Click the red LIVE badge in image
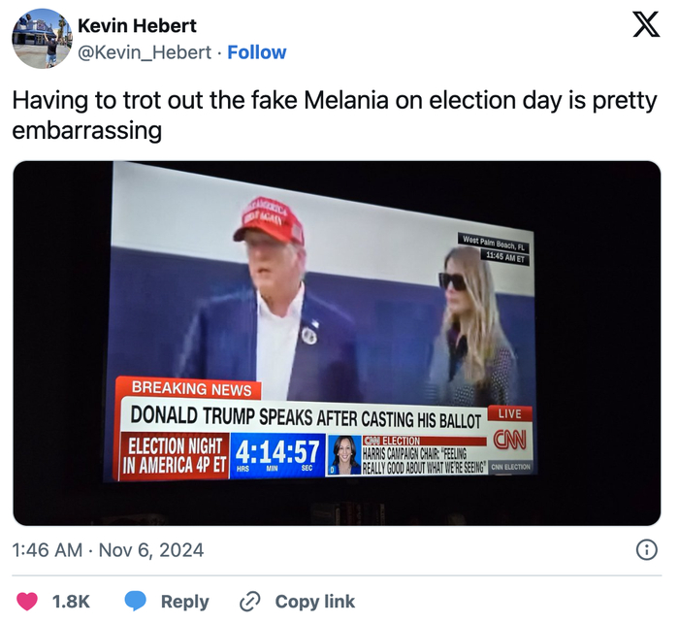The height and width of the screenshot is (623, 679). pyautogui.click(x=509, y=413)
